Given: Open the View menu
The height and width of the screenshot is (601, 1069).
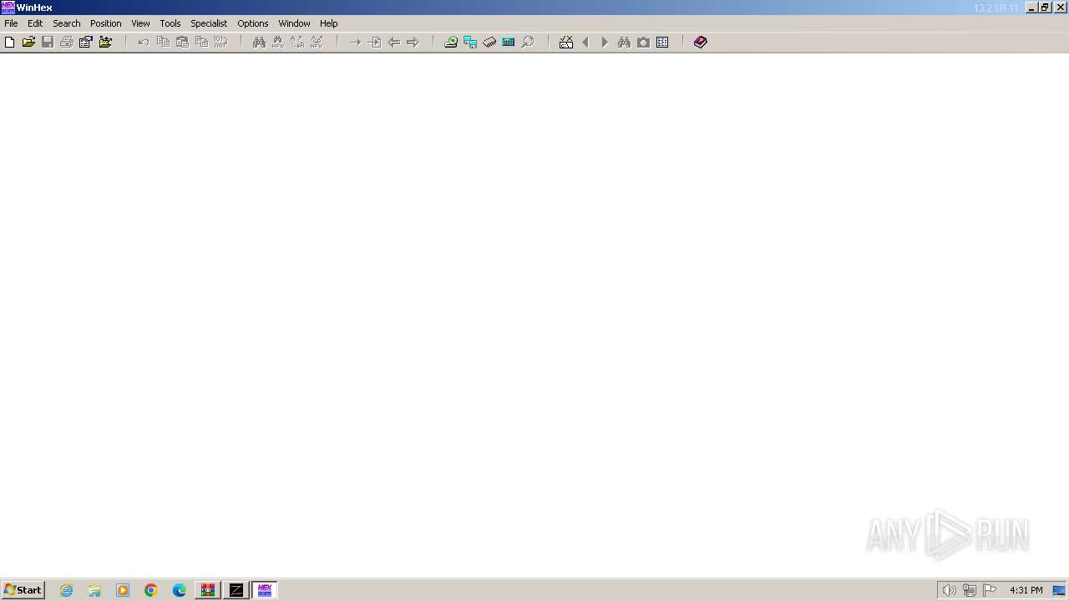Looking at the screenshot, I should tap(140, 23).
